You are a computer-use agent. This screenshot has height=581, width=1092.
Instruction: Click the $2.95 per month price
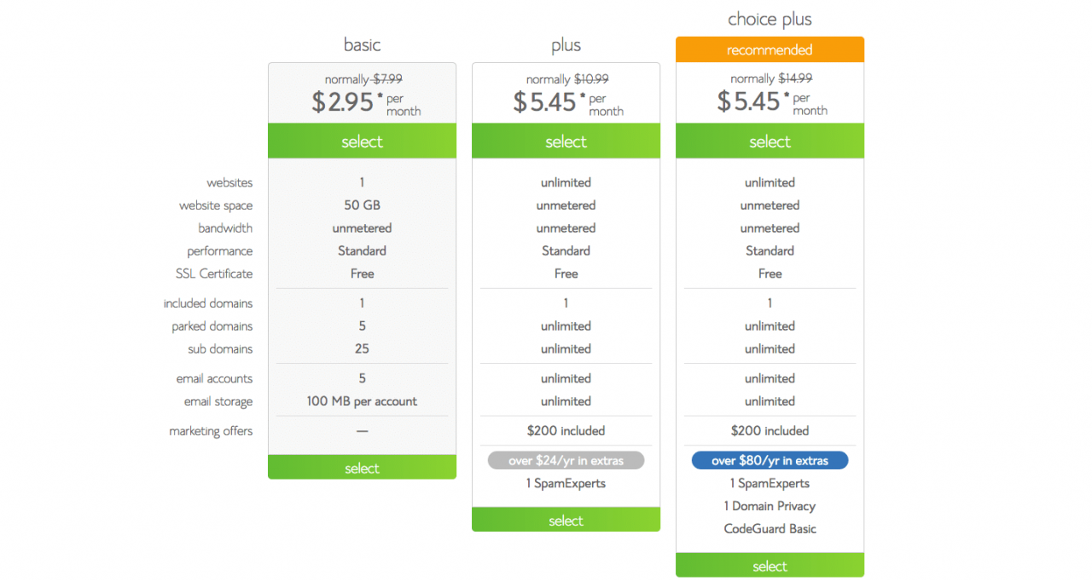tap(343, 102)
